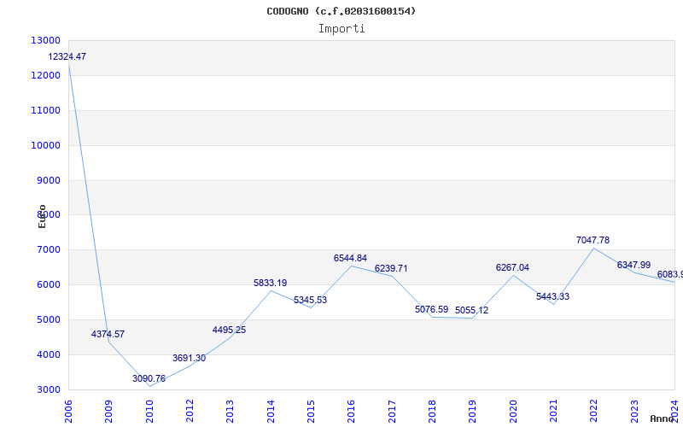Click the chart title CODOGNO (c.f.02031600154)

[x=341, y=11]
